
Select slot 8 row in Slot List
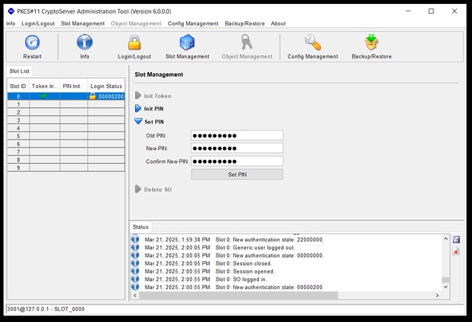coord(66,159)
